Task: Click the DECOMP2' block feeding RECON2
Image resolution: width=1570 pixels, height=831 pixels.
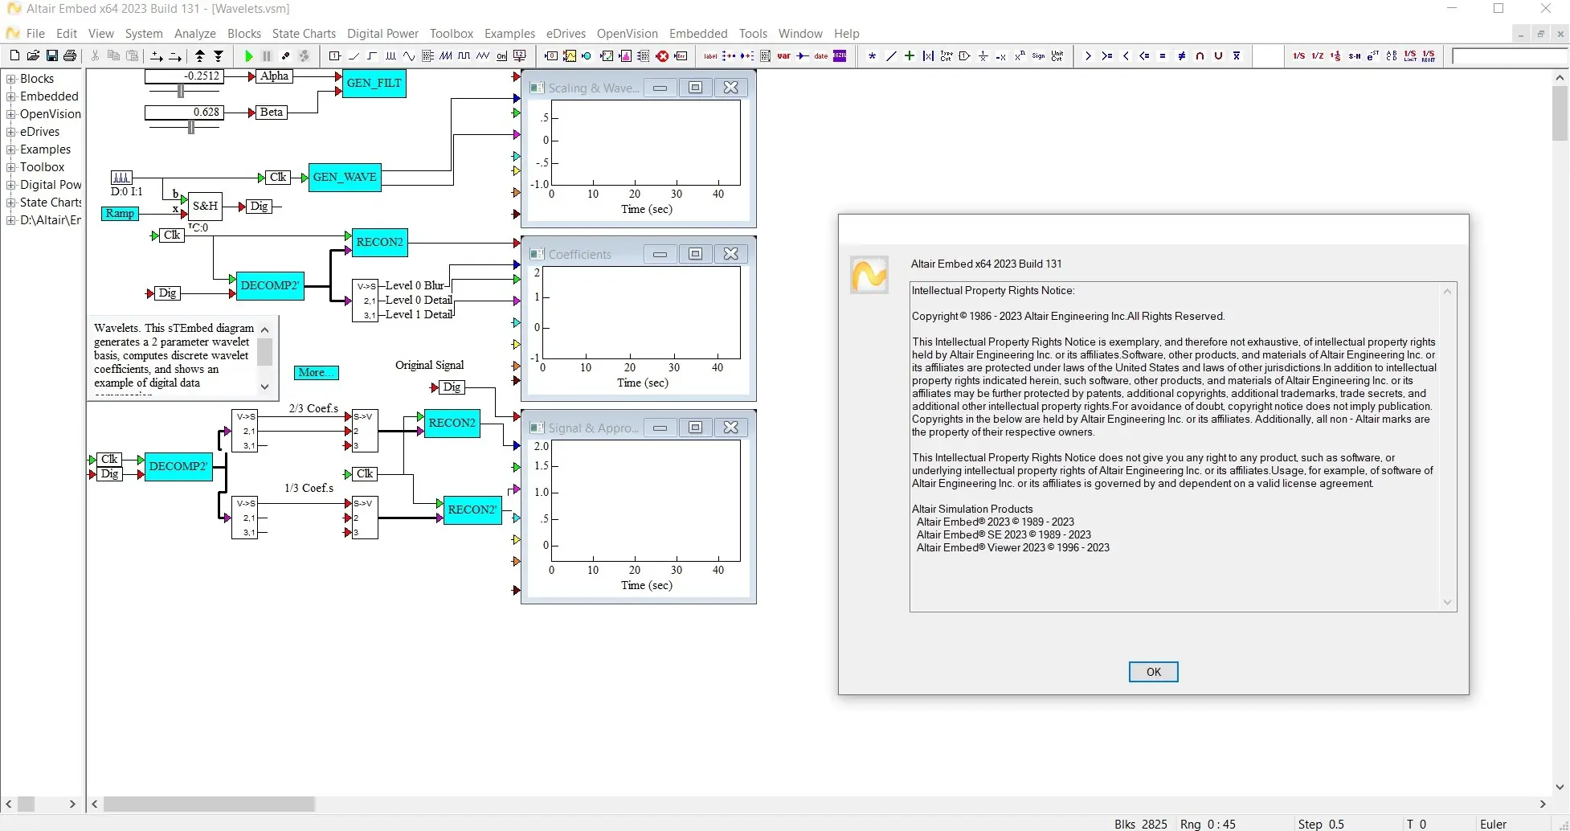Action: pyautogui.click(x=270, y=285)
